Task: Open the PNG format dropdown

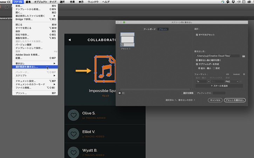Action: click(232, 81)
